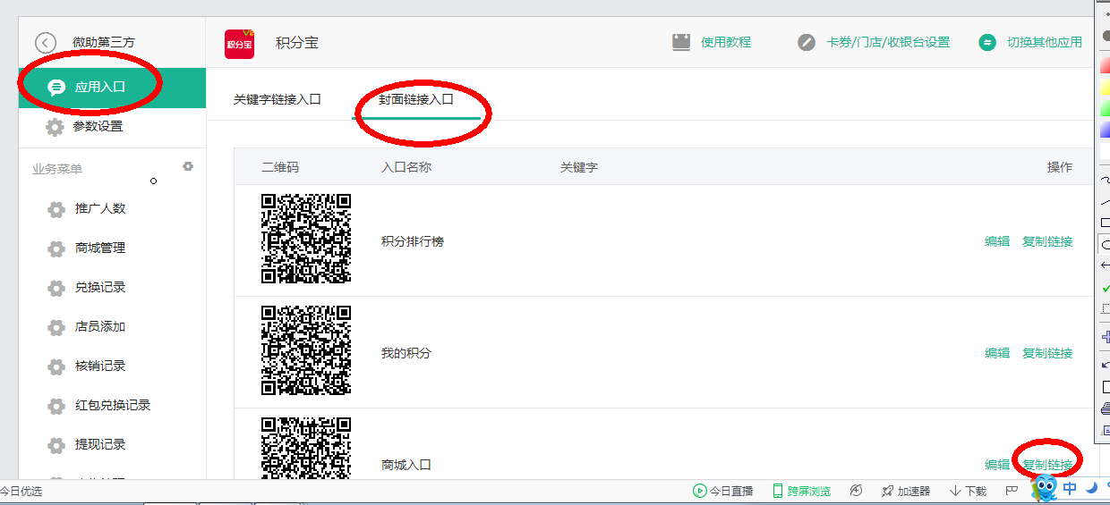This screenshot has height=505, width=1110.
Task: Click 编辑 in the 商城入口 row
Action: coord(997,465)
